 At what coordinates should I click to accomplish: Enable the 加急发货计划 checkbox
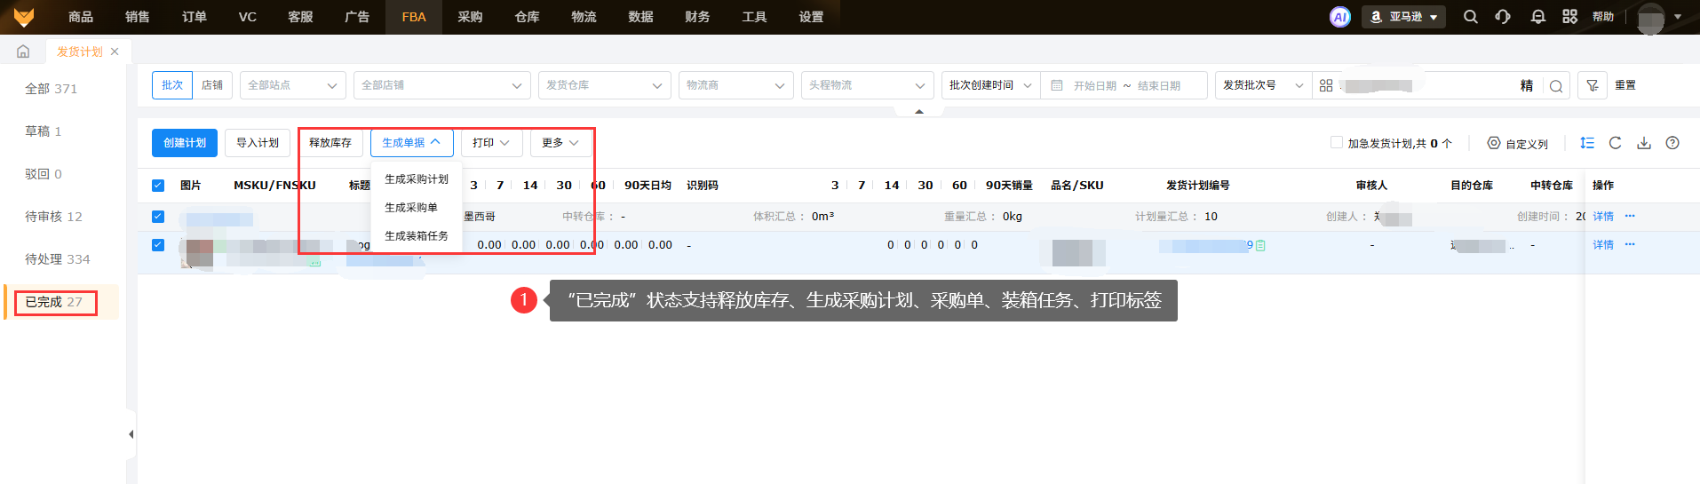coord(1336,142)
